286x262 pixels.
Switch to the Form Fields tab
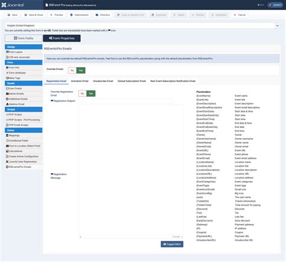[x=24, y=38]
